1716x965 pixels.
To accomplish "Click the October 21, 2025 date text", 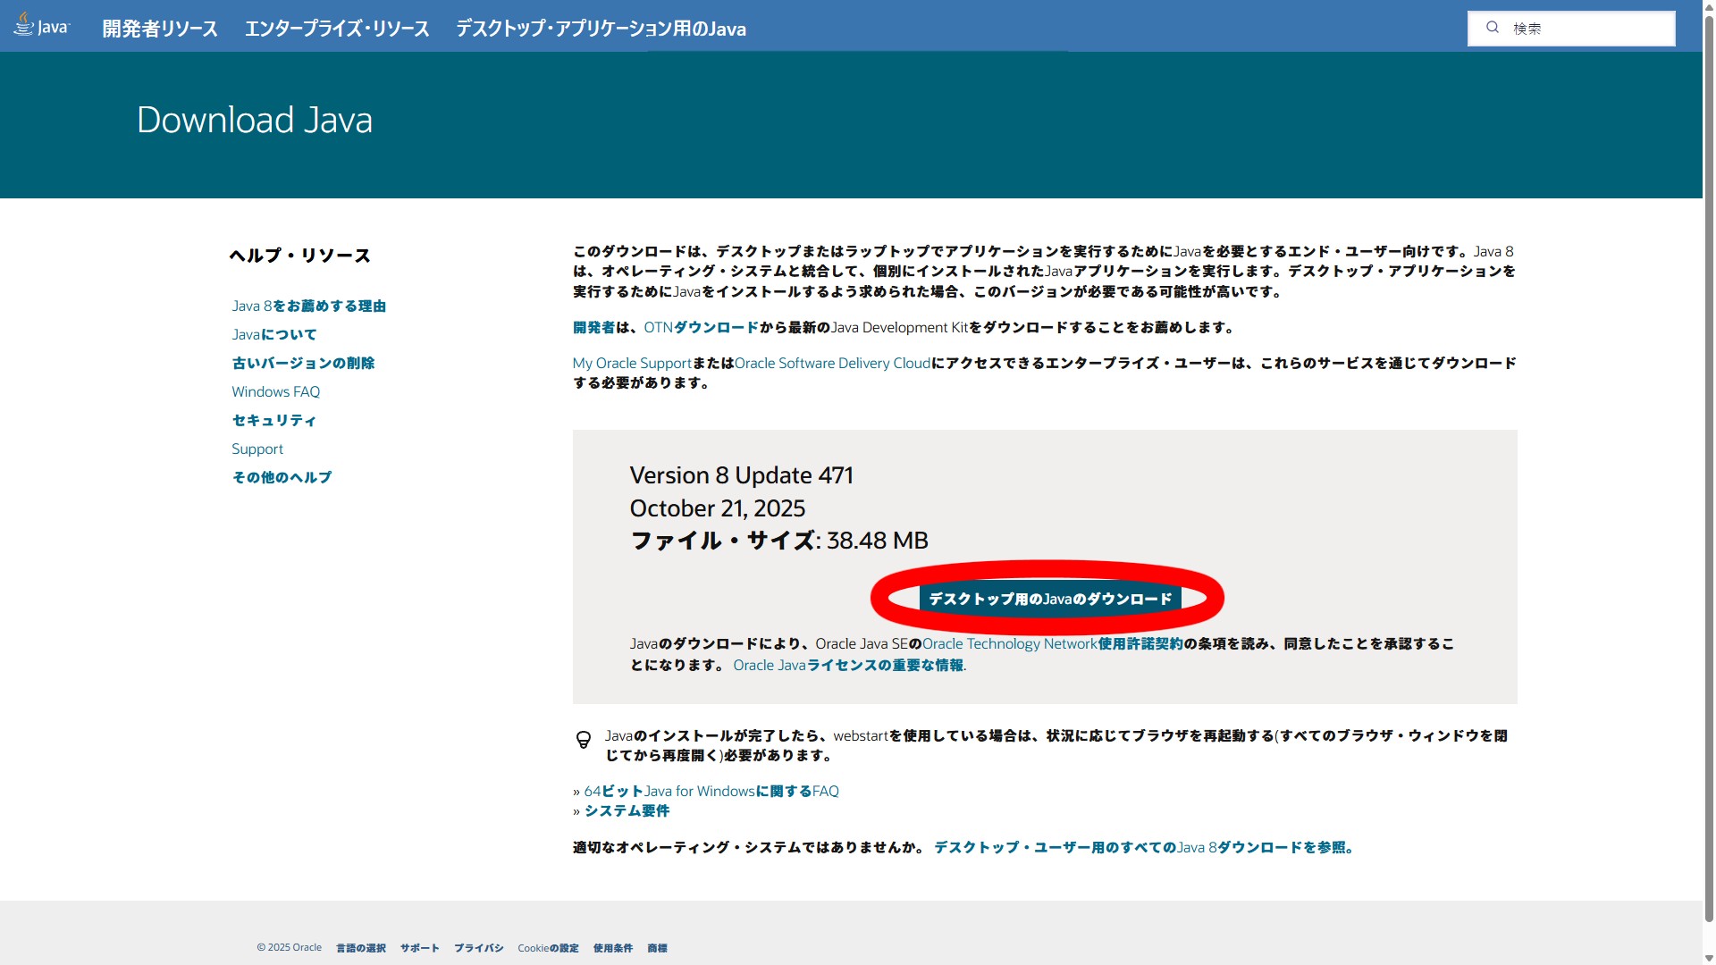I will pyautogui.click(x=718, y=508).
